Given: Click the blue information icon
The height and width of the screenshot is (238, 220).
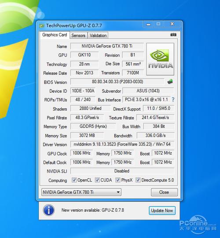Looking at the screenshot, I should 49,210.
